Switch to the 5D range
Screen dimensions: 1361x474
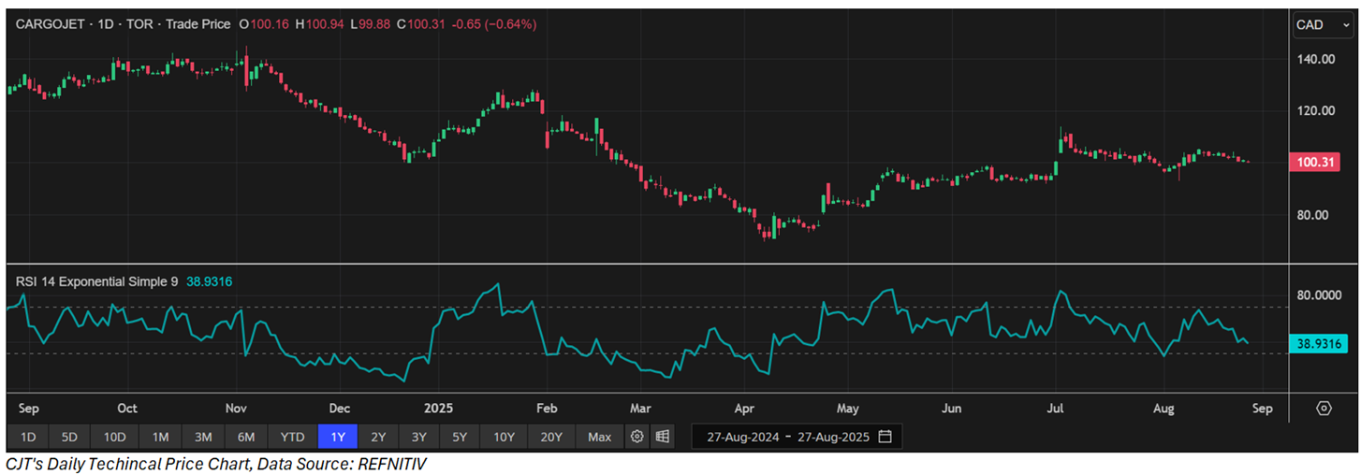[x=70, y=437]
